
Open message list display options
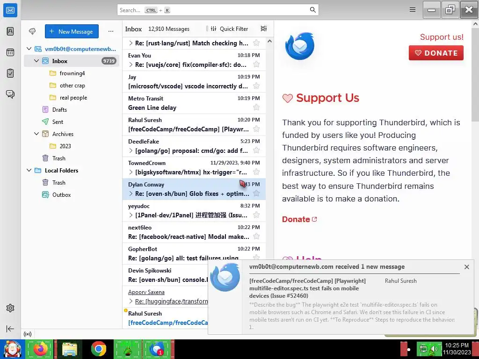click(264, 29)
